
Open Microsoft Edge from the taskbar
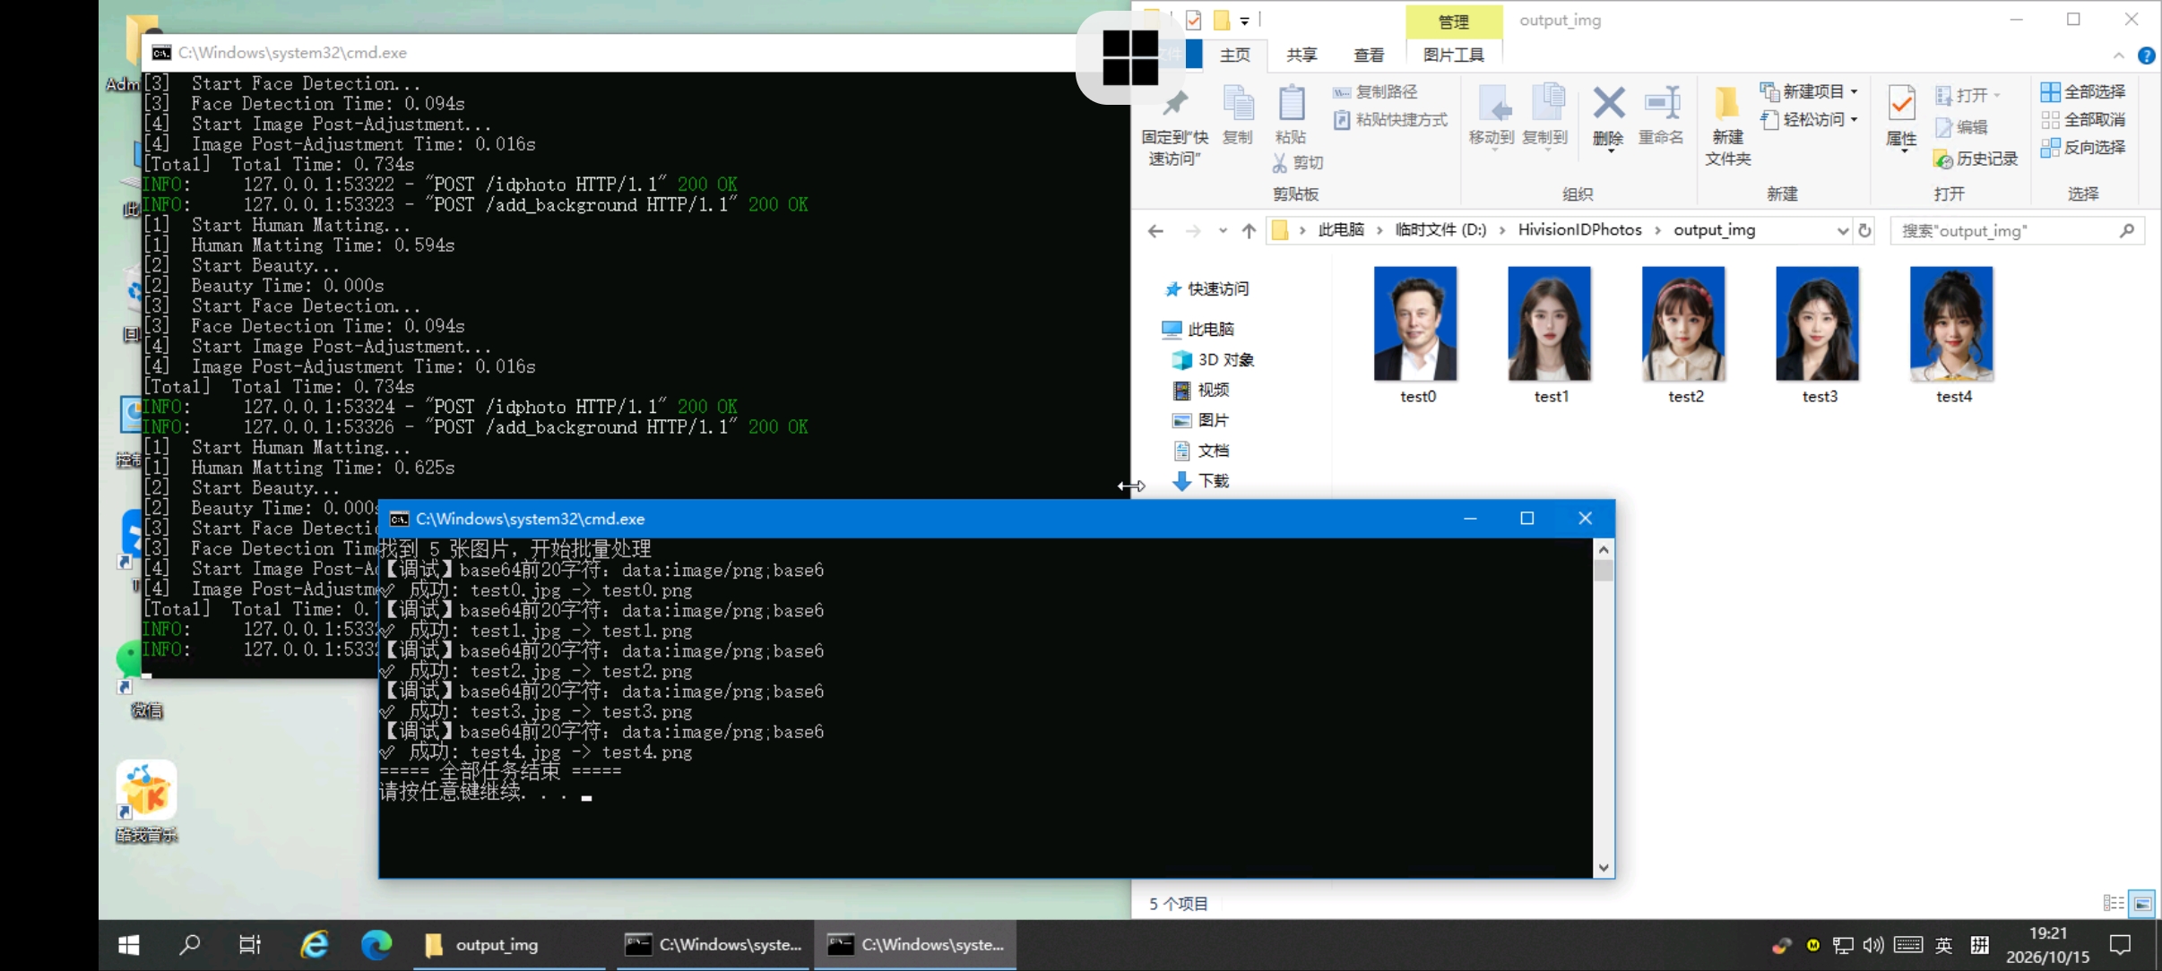pos(376,945)
